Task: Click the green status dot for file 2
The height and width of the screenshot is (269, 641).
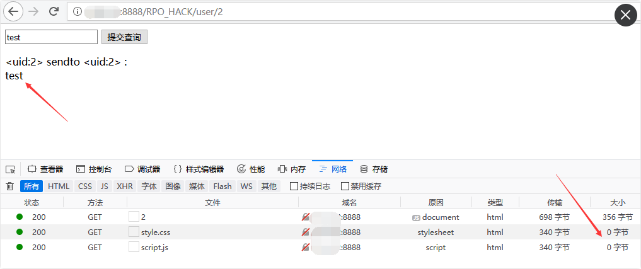Action: 20,217
